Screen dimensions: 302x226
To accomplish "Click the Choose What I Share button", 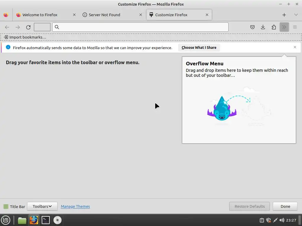I will click(x=199, y=47).
